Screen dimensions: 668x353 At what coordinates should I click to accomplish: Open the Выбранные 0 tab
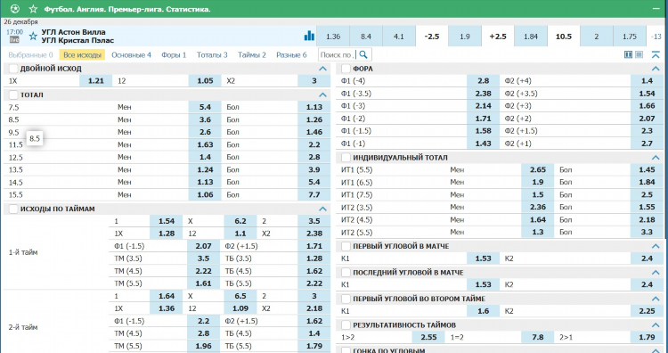click(x=30, y=54)
